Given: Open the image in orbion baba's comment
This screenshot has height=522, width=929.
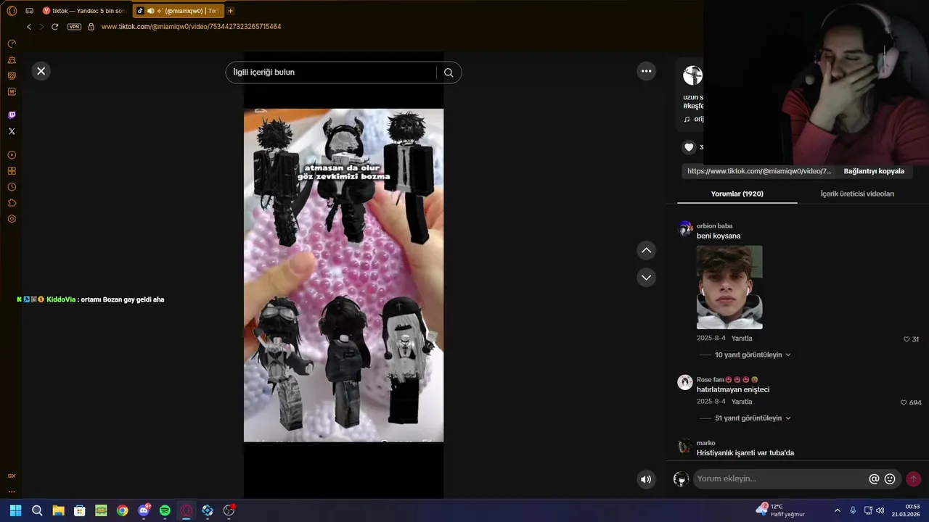Looking at the screenshot, I should pyautogui.click(x=729, y=287).
